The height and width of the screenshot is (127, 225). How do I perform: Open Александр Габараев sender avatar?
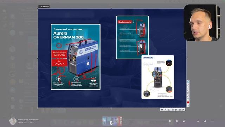[x=13, y=121]
